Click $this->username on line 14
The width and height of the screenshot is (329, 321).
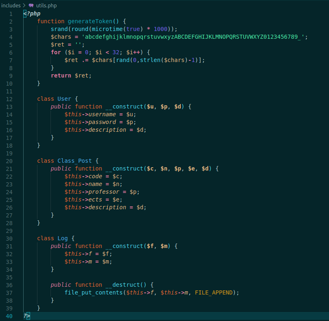[x=90, y=114]
